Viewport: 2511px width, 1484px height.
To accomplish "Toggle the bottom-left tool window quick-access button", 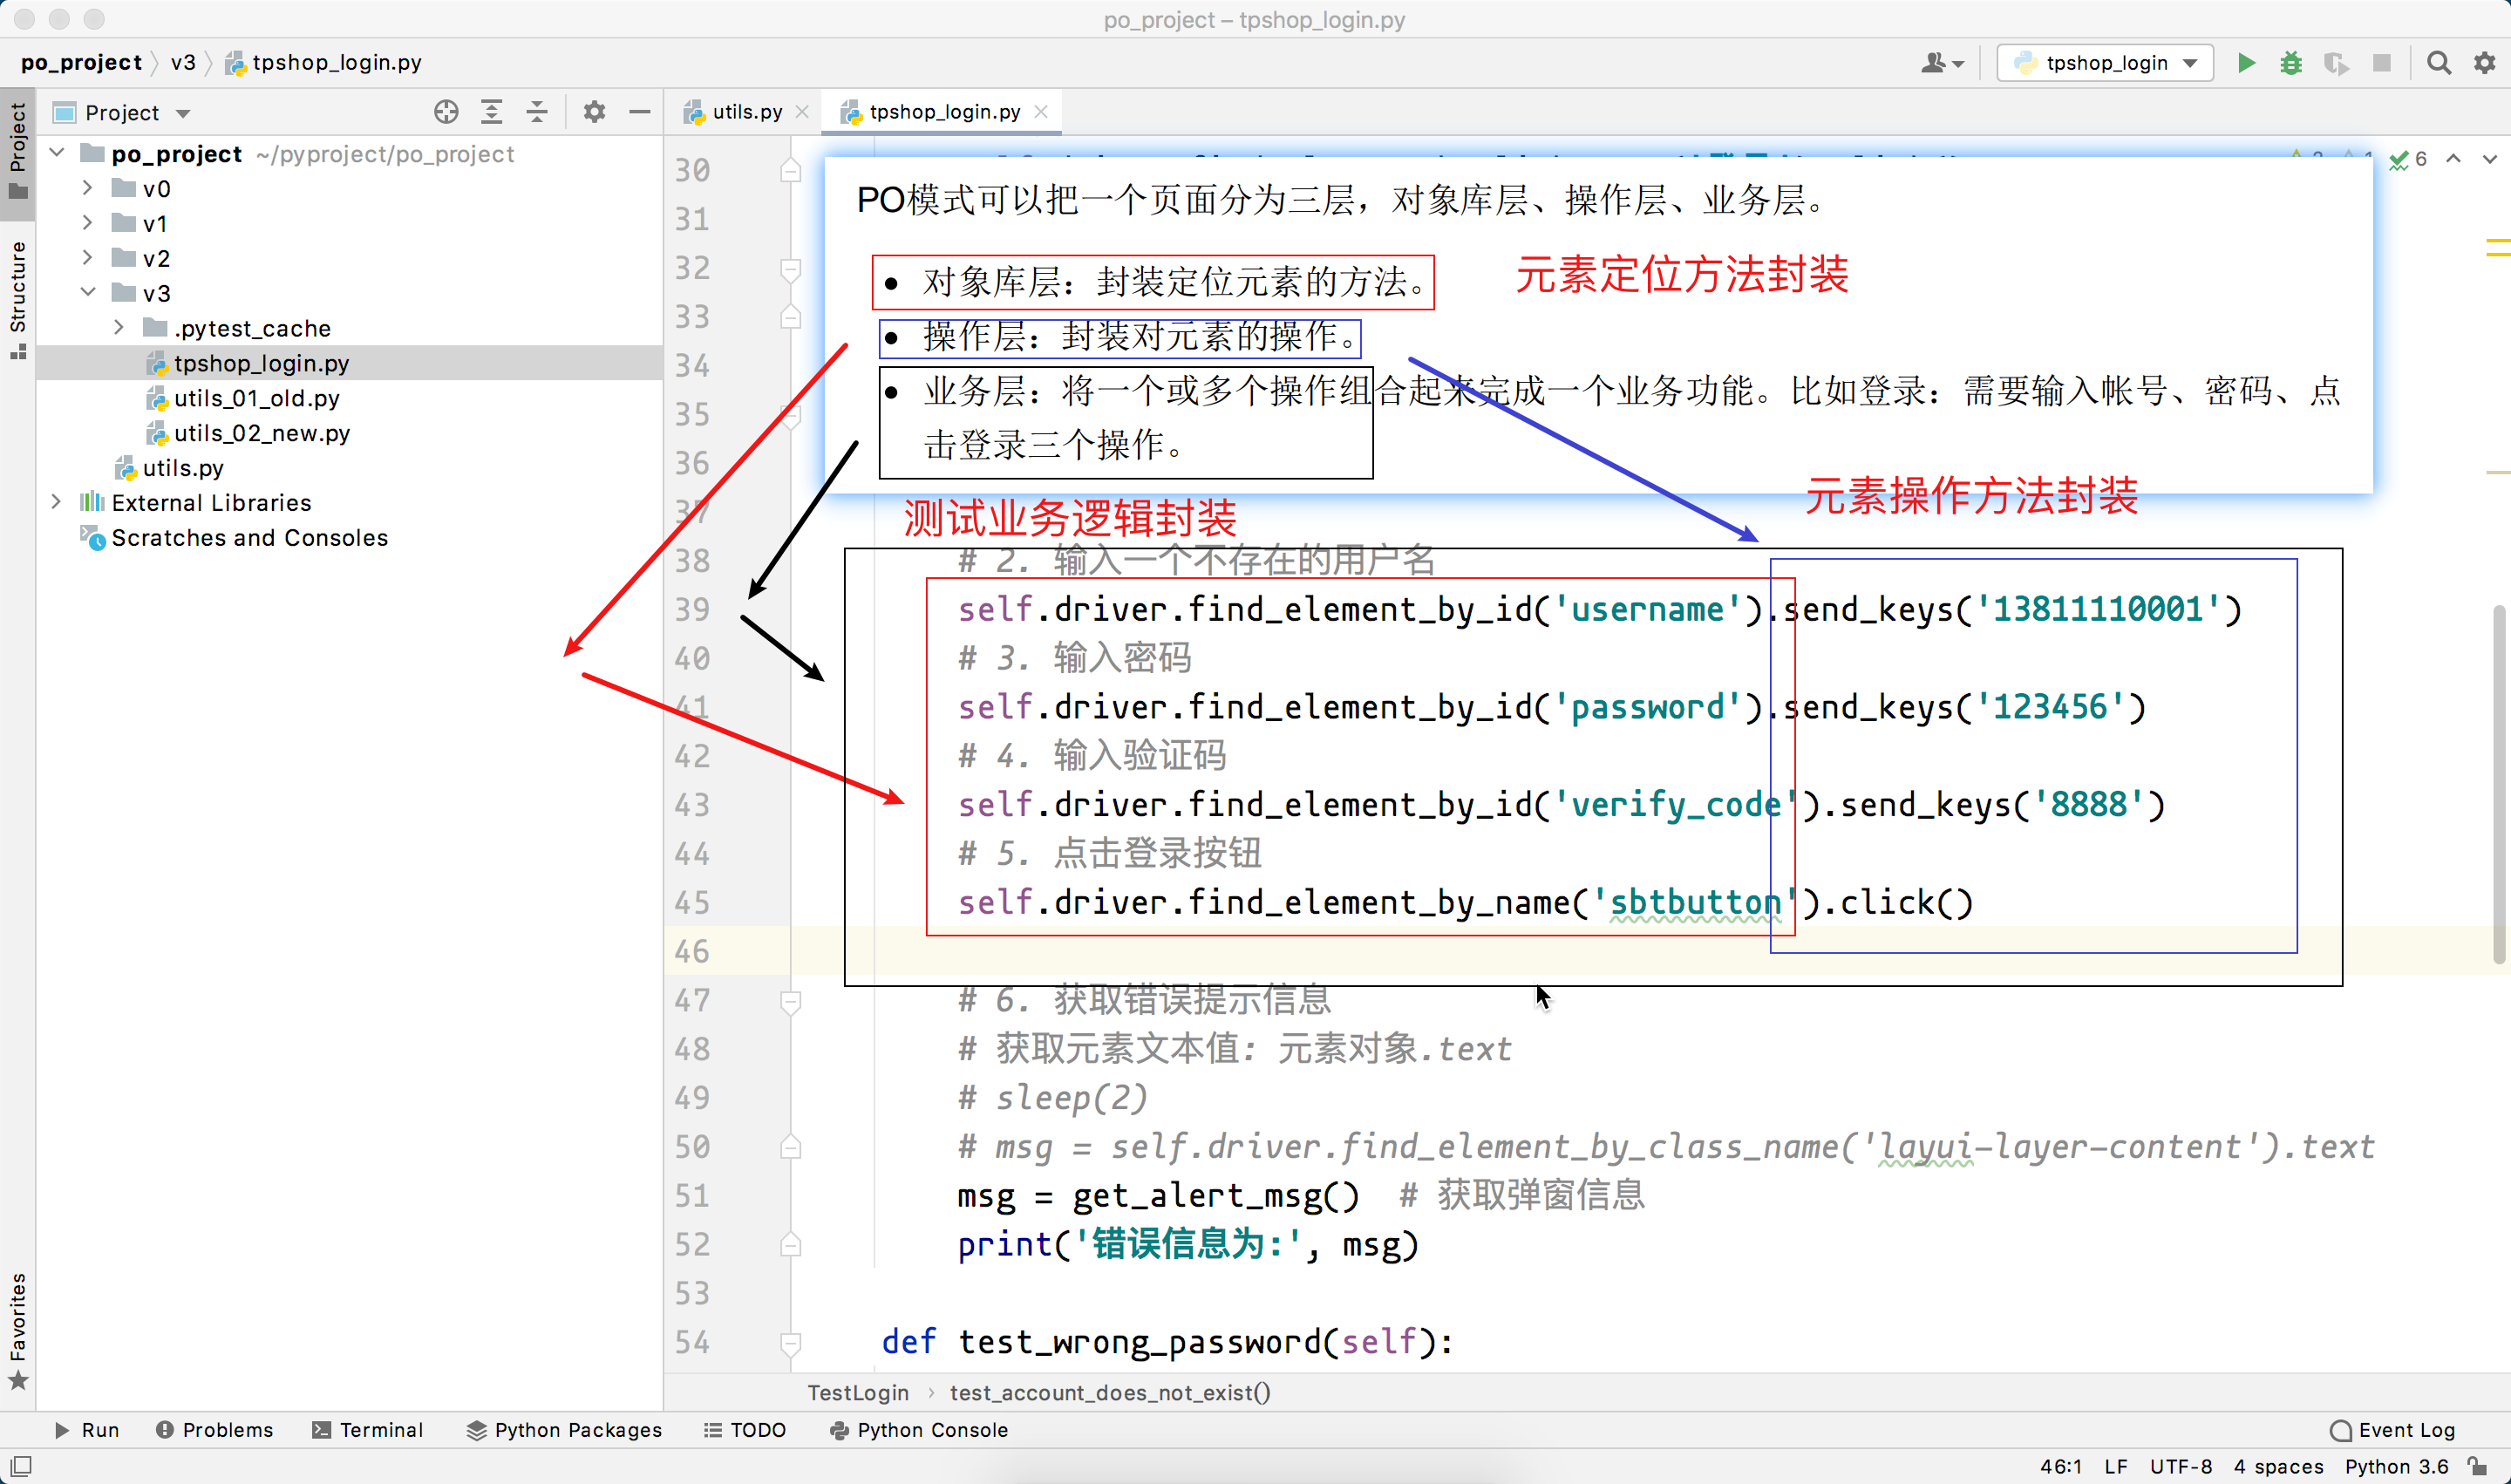I will pyautogui.click(x=20, y=1466).
